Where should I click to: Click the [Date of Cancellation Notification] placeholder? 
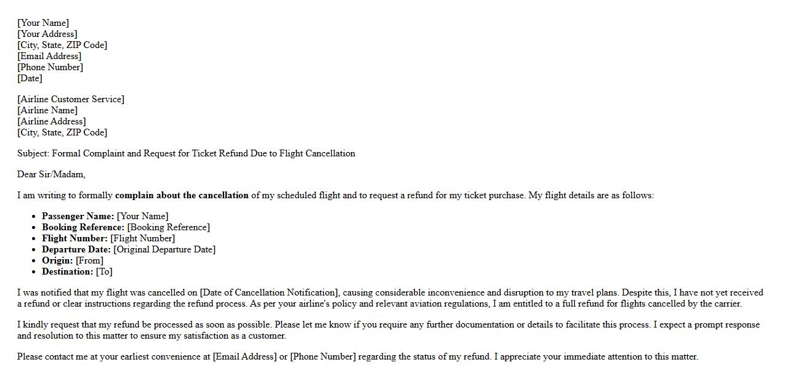pyautogui.click(x=269, y=292)
